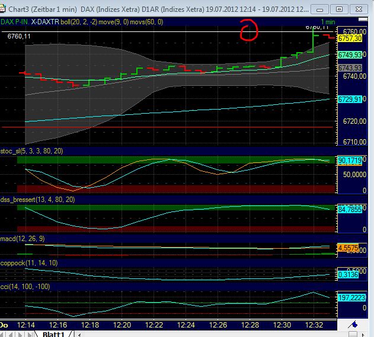374x337 pixels.
Task: Click the 12:20 time axis label
Action: (122, 325)
